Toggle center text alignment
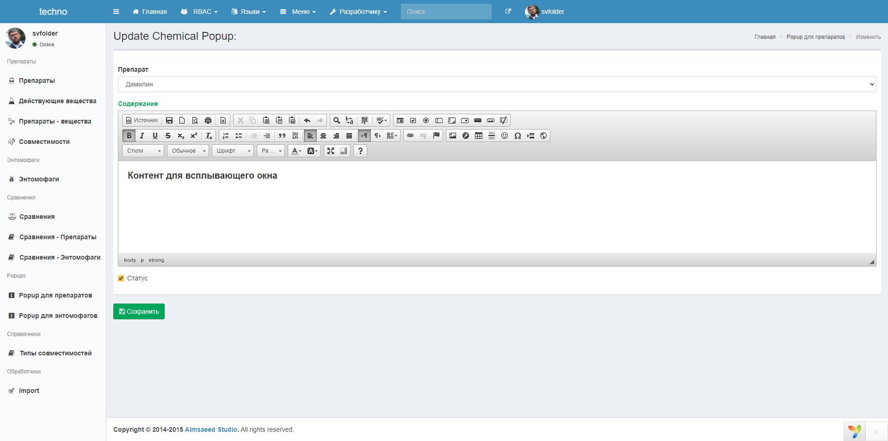The width and height of the screenshot is (888, 441). (x=323, y=136)
